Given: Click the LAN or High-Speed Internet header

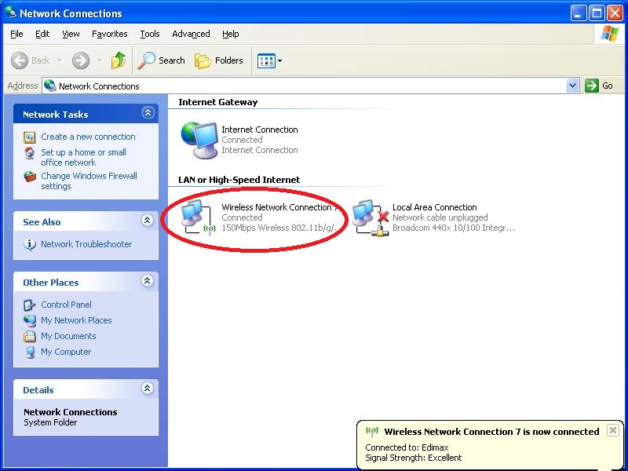Looking at the screenshot, I should [239, 180].
